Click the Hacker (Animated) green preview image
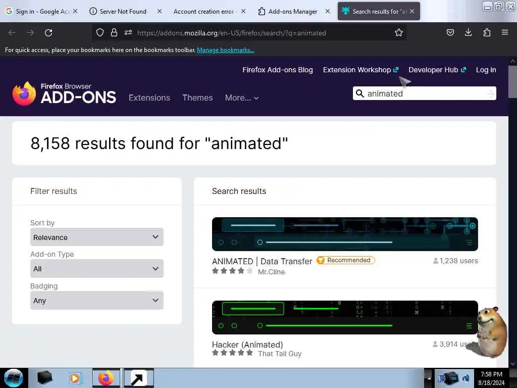The image size is (517, 388). (345, 317)
